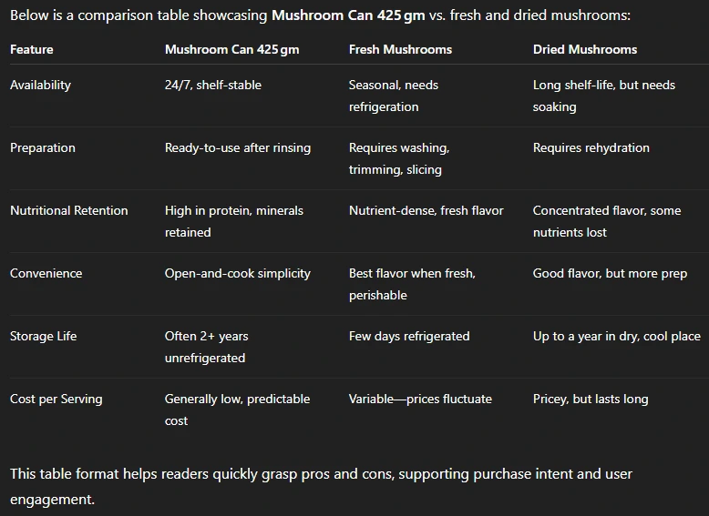The width and height of the screenshot is (709, 516).
Task: Click the "Few days refrigerated" cell
Action: tap(409, 336)
